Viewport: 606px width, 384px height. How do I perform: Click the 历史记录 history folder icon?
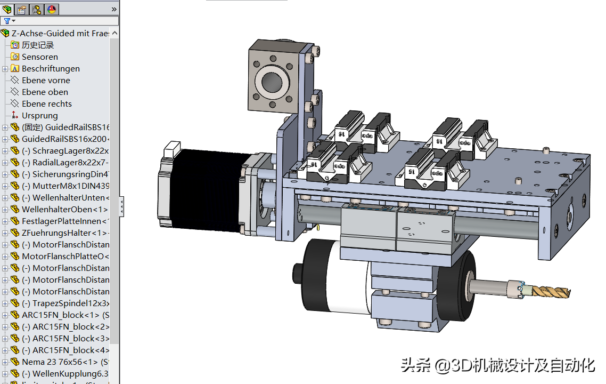click(15, 45)
